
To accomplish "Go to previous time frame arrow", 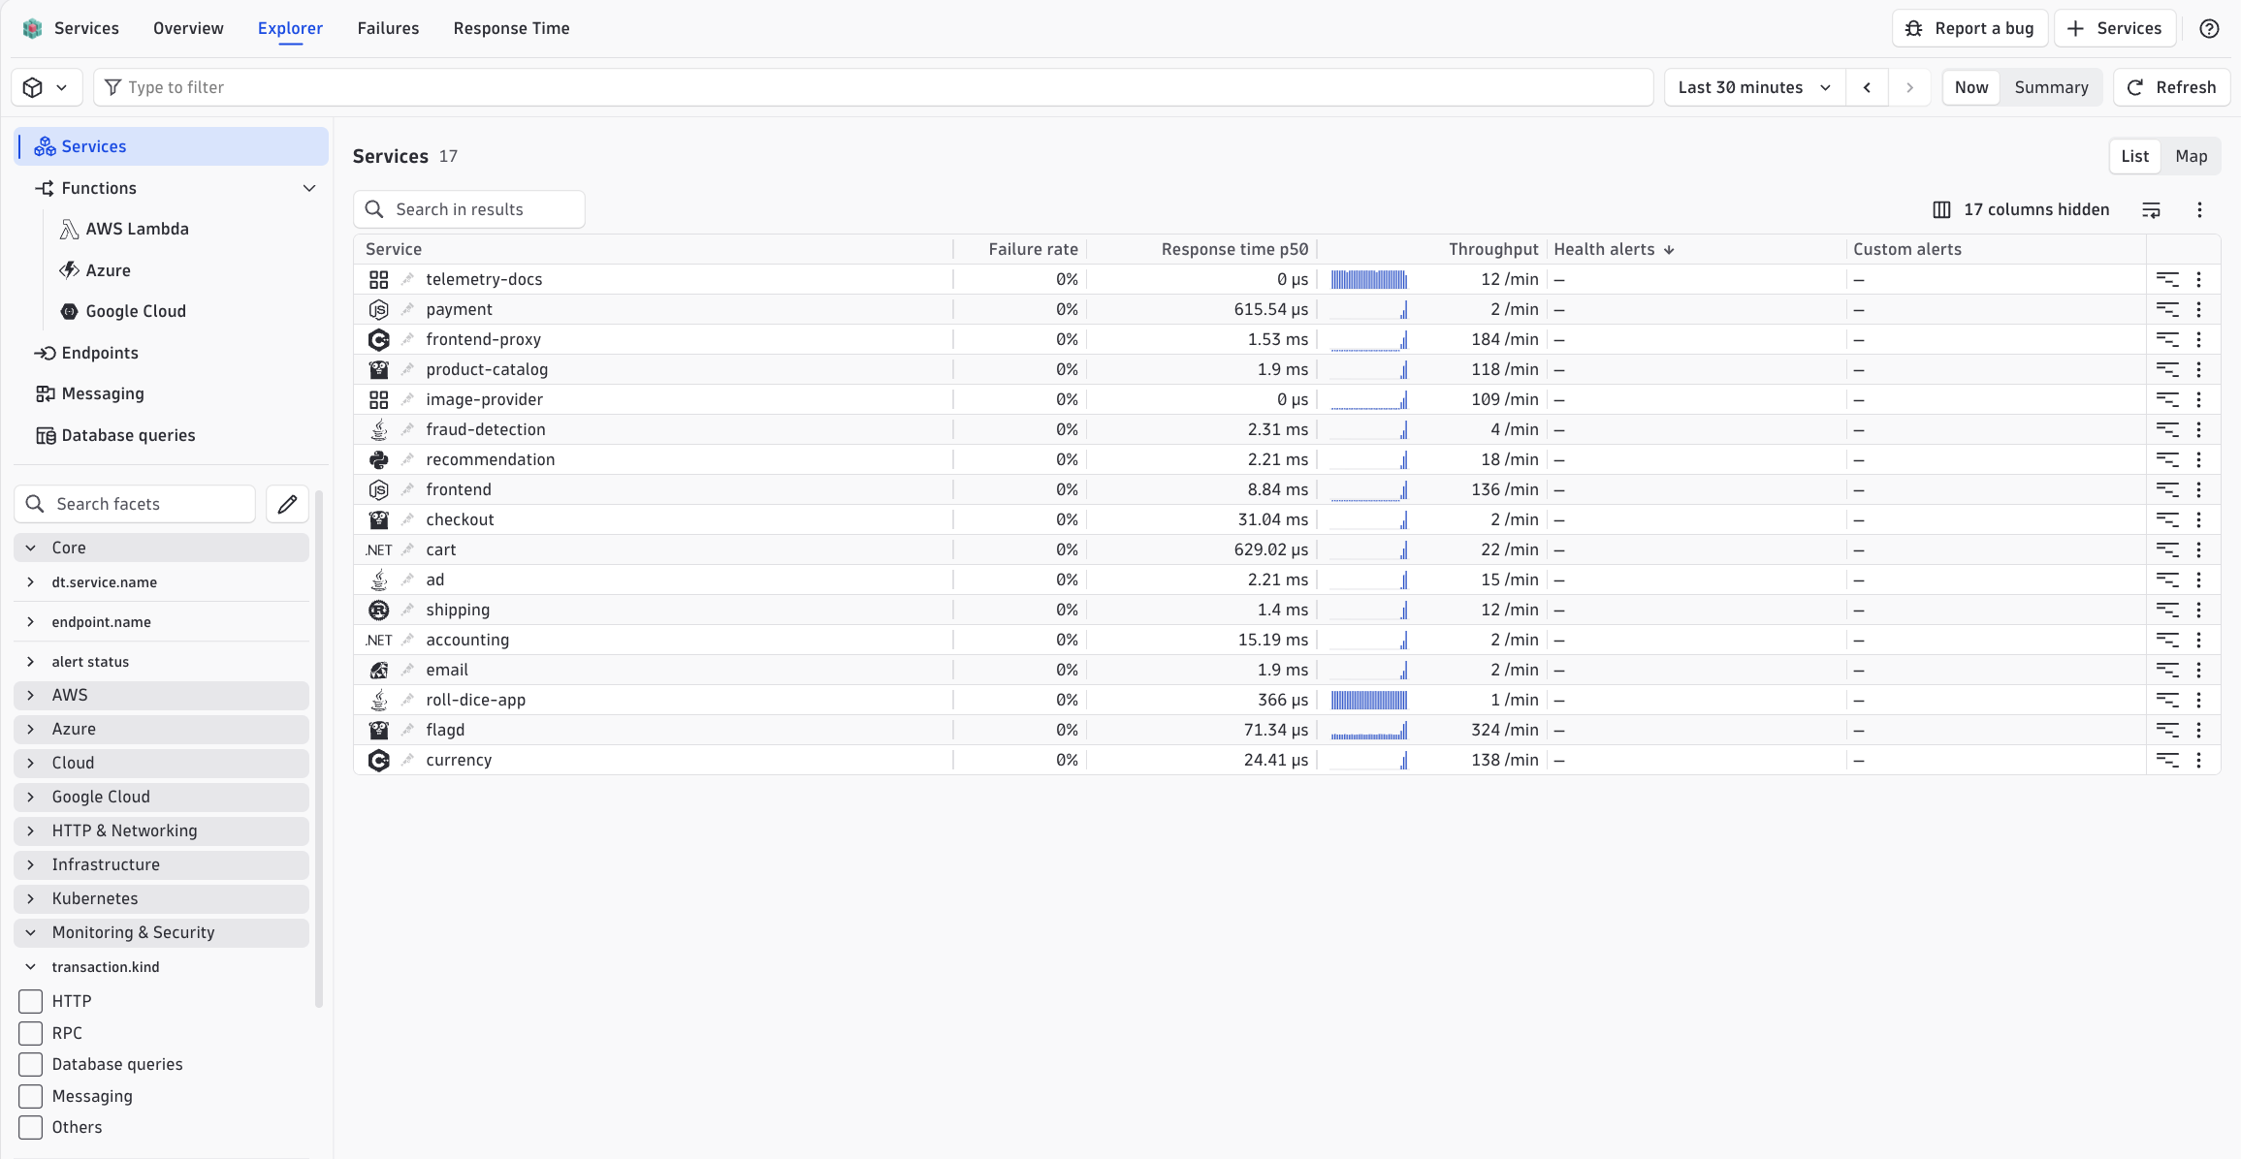I will (x=1867, y=87).
